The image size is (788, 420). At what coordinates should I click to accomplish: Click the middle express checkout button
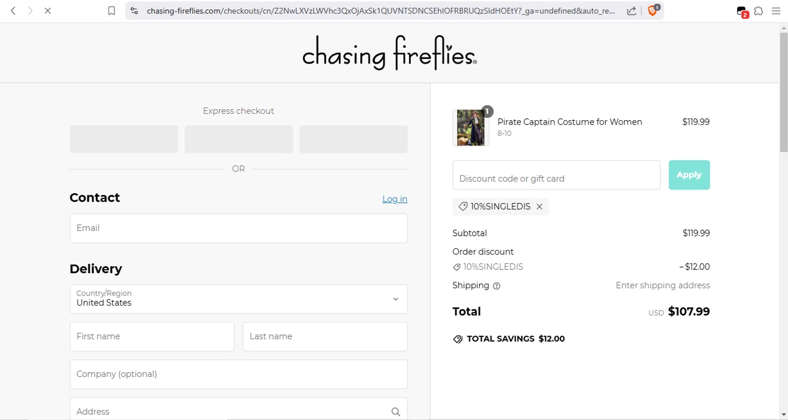tap(239, 139)
